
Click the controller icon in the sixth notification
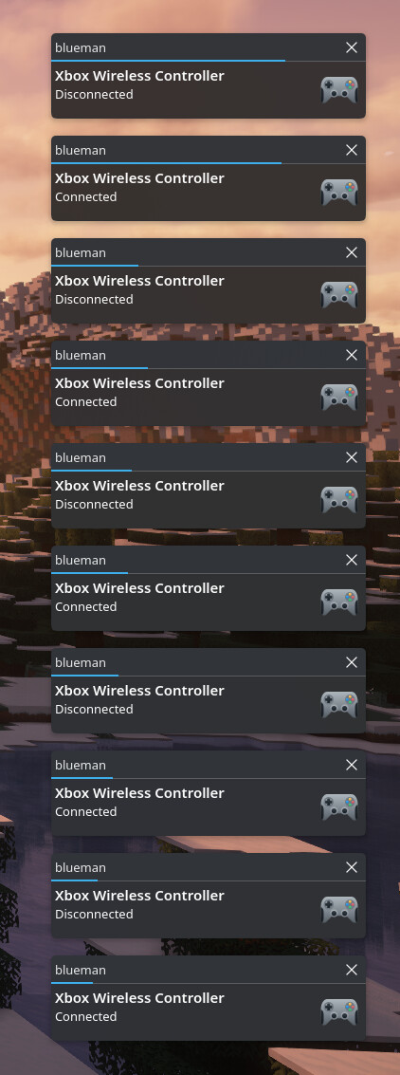(339, 602)
